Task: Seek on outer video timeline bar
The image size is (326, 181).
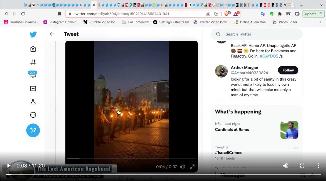Action: [x=163, y=175]
